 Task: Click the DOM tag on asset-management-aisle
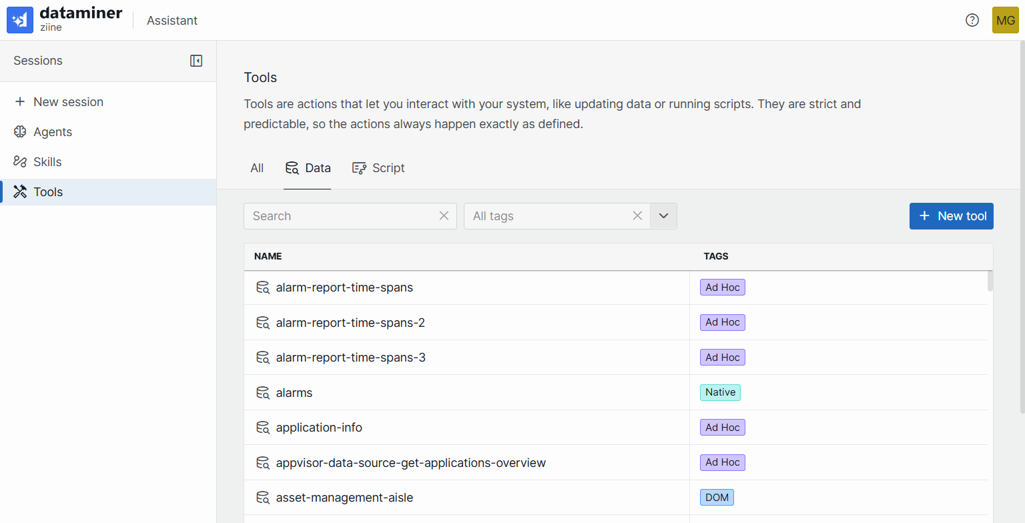(717, 498)
